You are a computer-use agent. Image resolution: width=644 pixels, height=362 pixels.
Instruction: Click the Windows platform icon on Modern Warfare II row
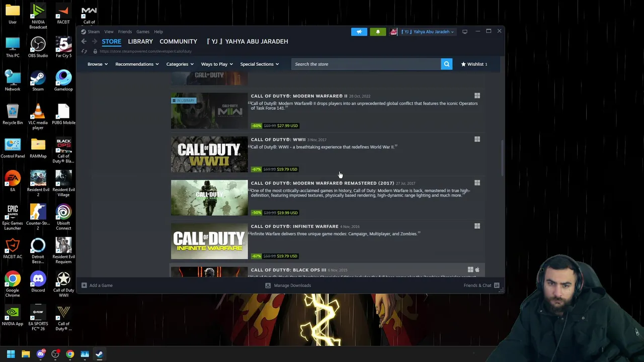(477, 96)
